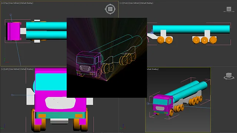237x133 pixels.
Task: Click the ViewCube in the perspective viewport
Action: [229, 76]
